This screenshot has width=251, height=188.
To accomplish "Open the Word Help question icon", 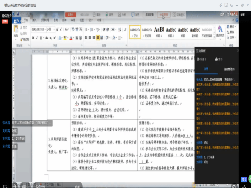I will [237, 20].
